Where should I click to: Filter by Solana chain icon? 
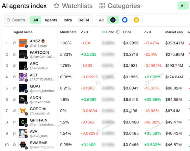click(x=113, y=20)
